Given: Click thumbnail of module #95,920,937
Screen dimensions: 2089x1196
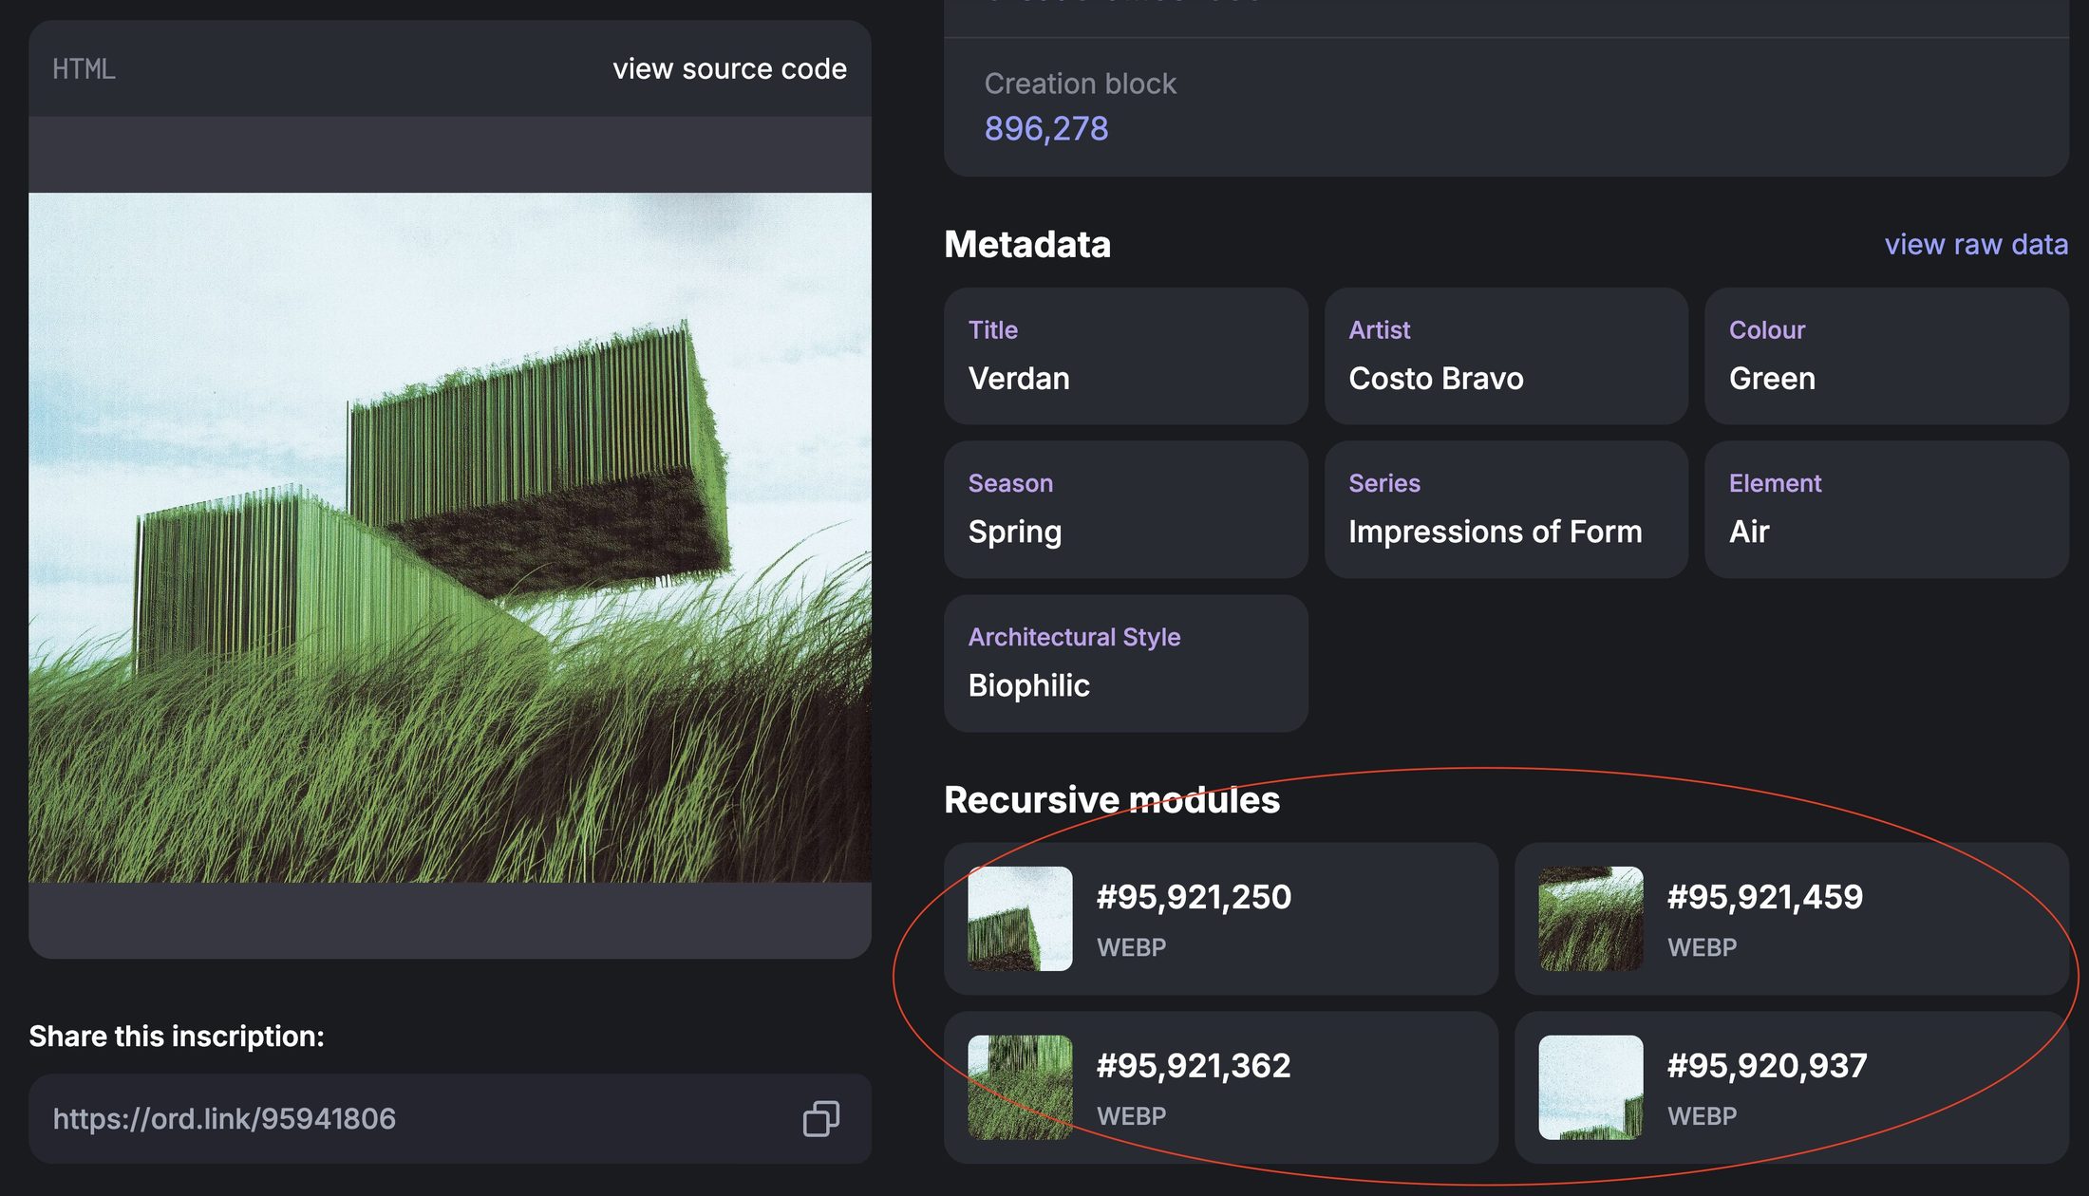Looking at the screenshot, I should [x=1590, y=1088].
